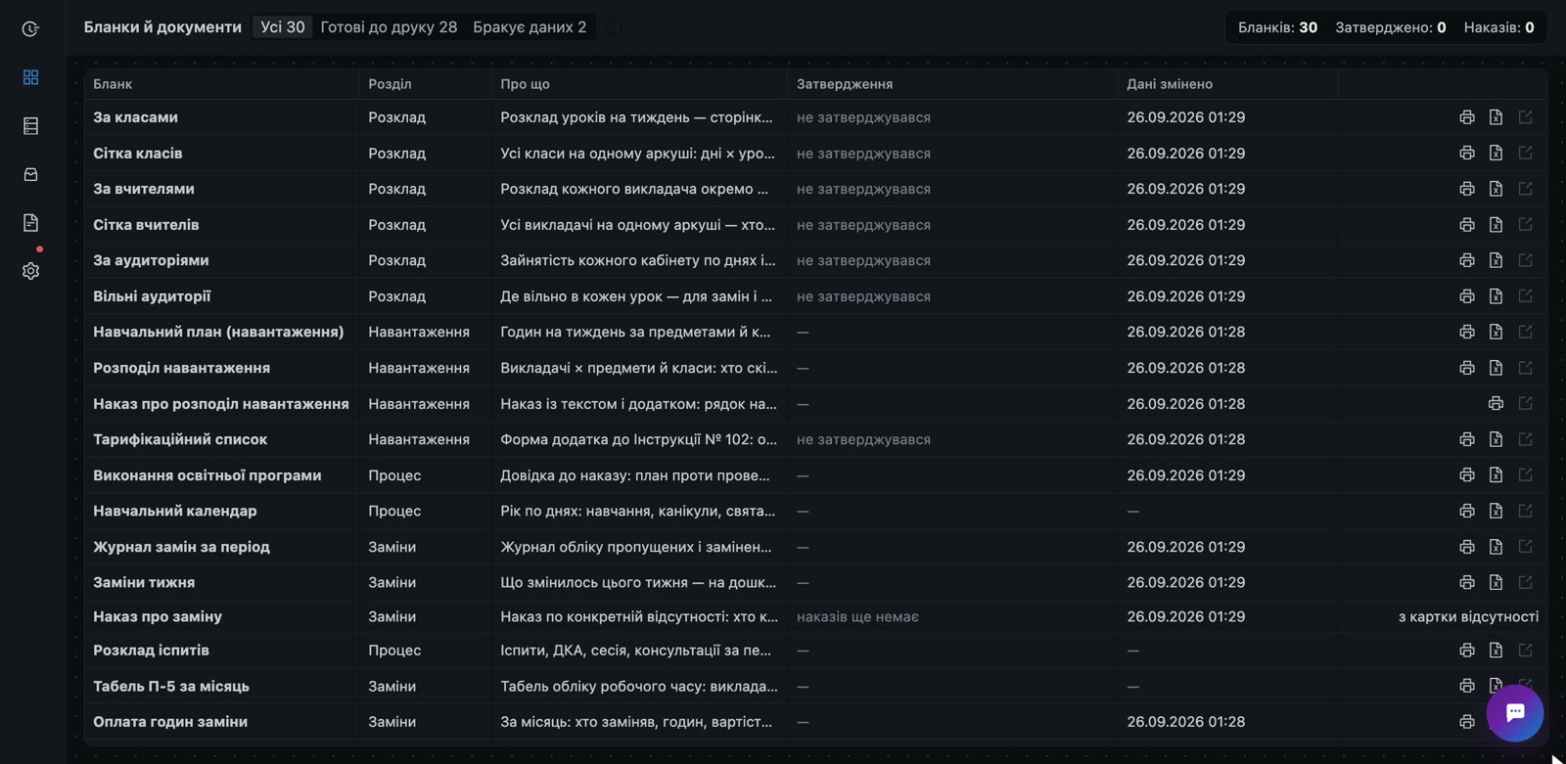The image size is (1566, 764).
Task: Export Журнал замін за період to Excel
Action: pos(1496,547)
